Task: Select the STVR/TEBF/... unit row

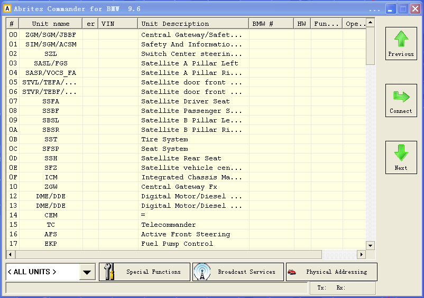Action: pos(186,92)
